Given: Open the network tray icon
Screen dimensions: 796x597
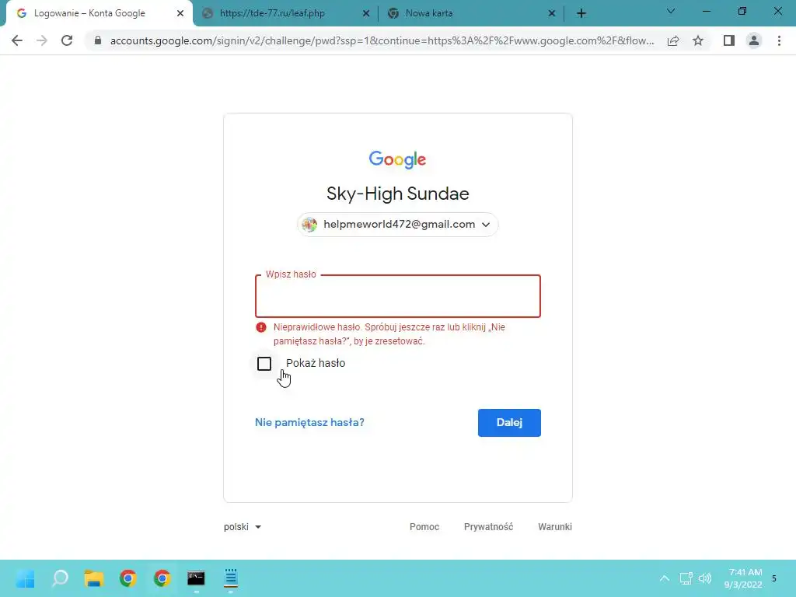Looking at the screenshot, I should pyautogui.click(x=686, y=578).
